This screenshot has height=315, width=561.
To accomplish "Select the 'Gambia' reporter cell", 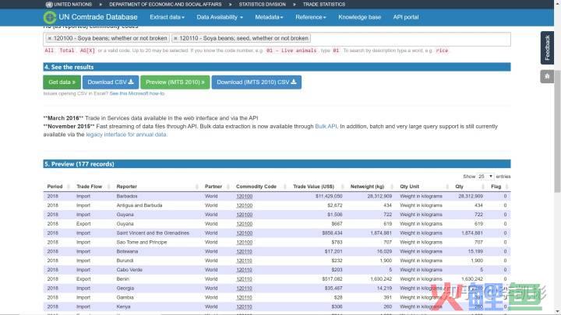I will tap(125, 297).
